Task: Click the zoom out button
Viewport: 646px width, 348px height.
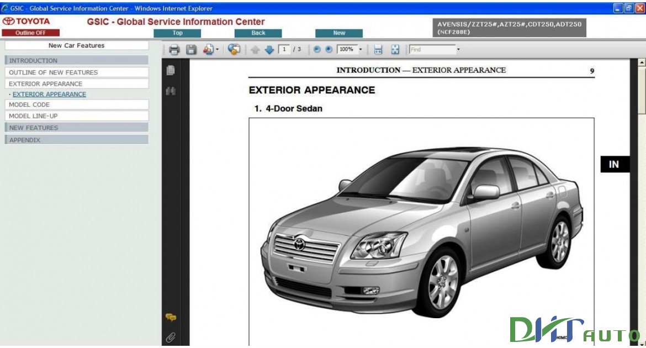Action: pyautogui.click(x=316, y=49)
